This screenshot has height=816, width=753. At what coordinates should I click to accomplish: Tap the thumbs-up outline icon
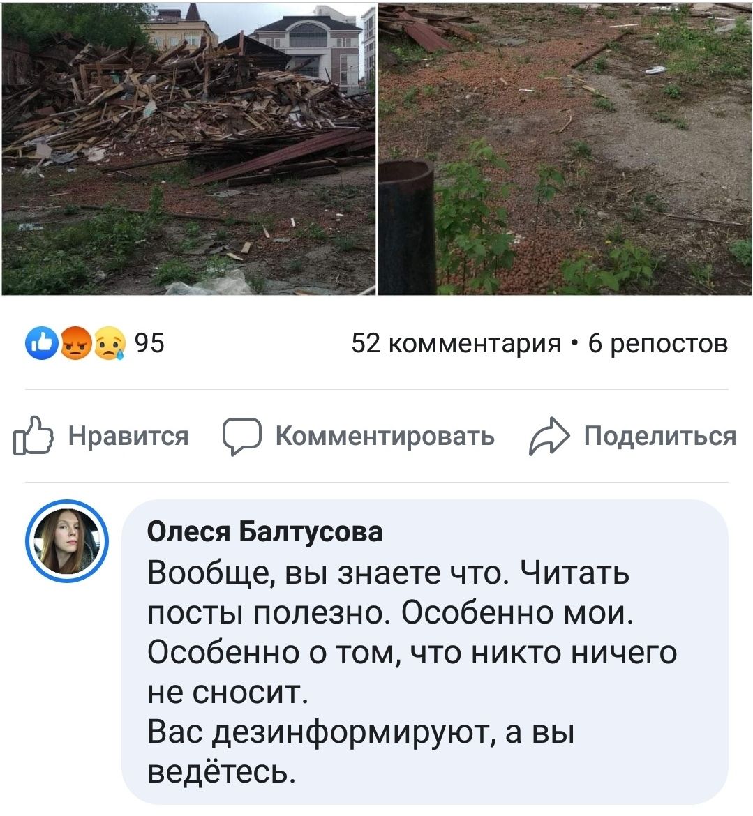[33, 436]
